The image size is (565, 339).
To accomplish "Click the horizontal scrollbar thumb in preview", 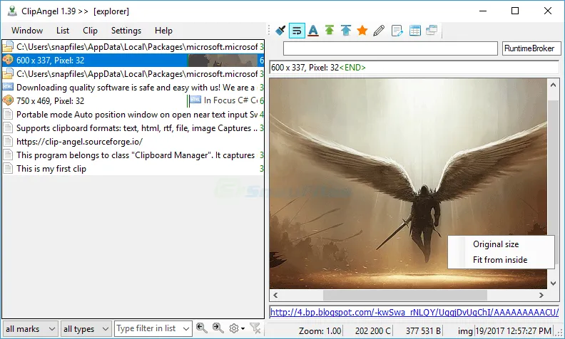I will (x=405, y=295).
